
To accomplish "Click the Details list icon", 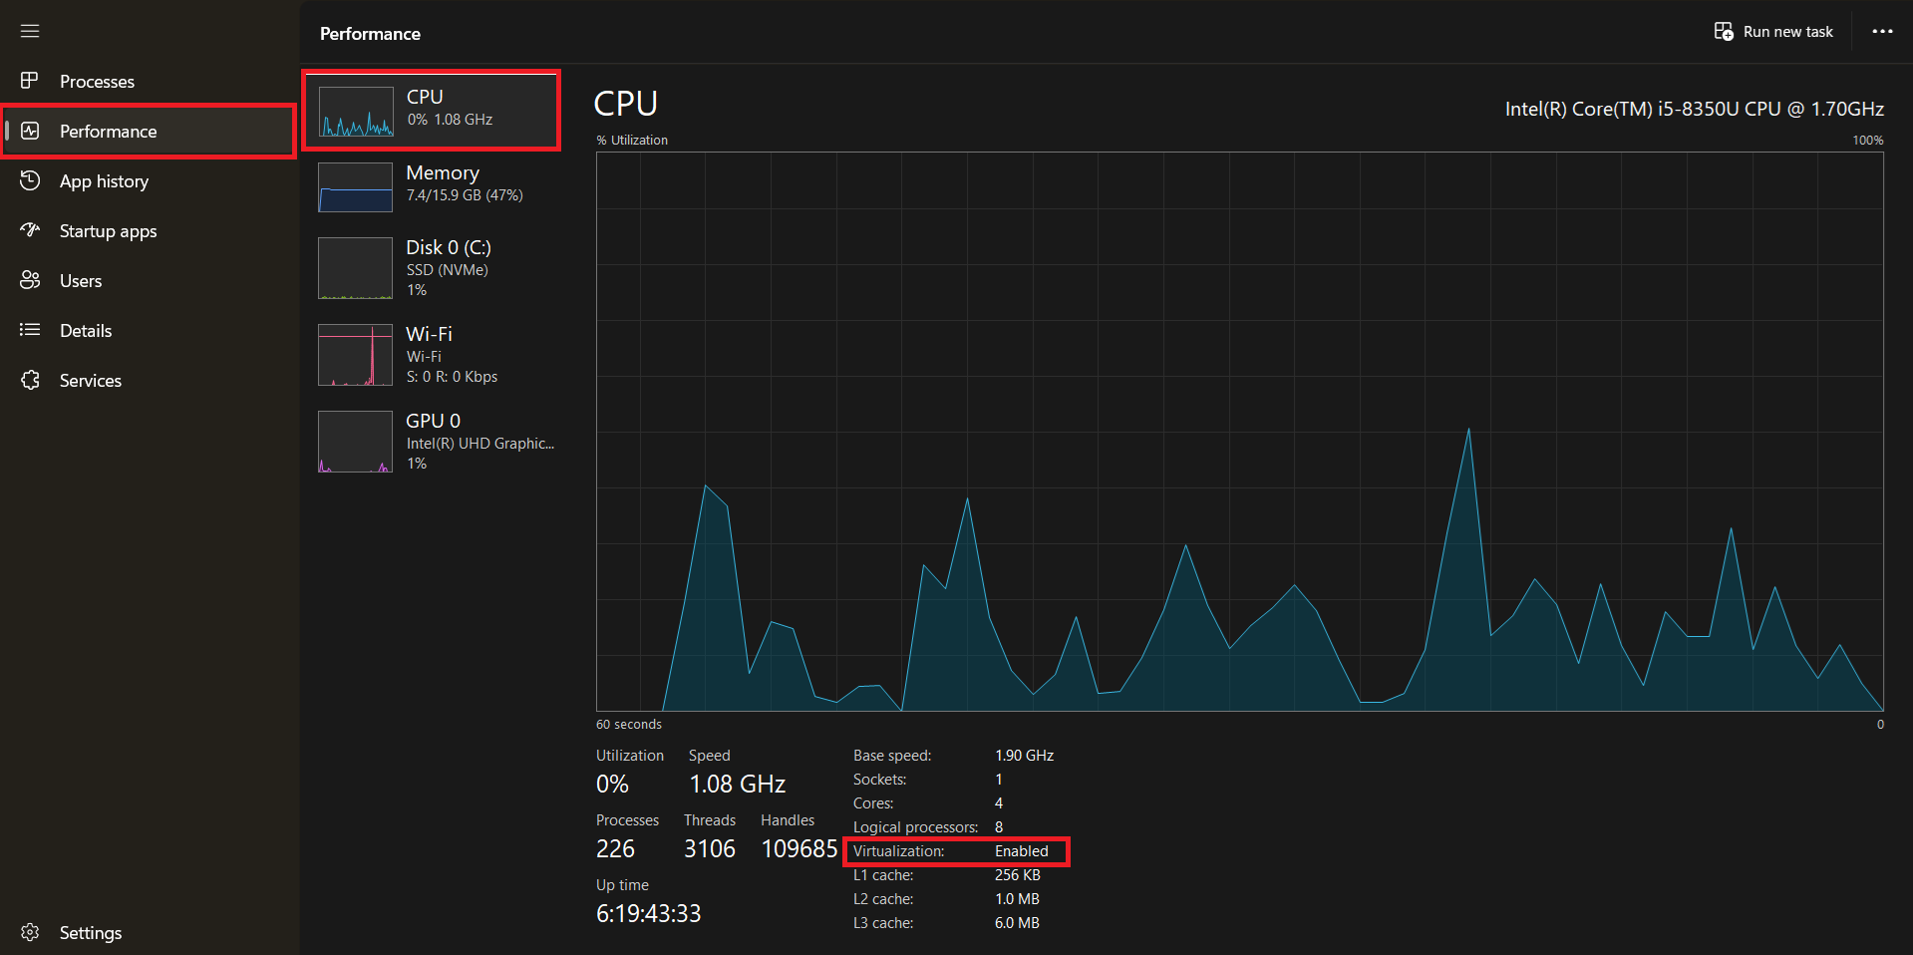I will (30, 330).
